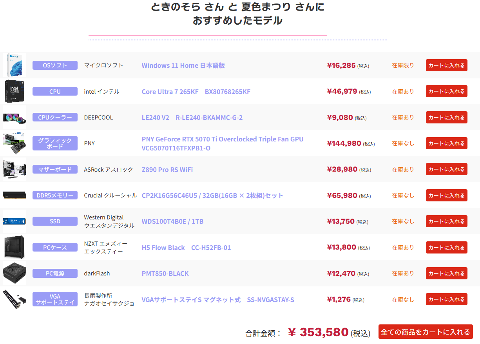480x344 pixels.
Task: Click the darkFlash power supply thumbnail
Action: point(14,273)
